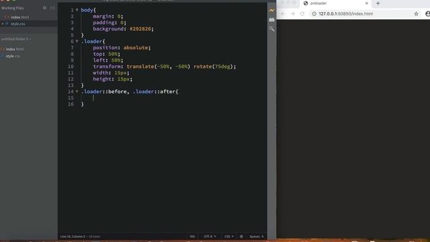Click the 'height' property on line 12
430x242 pixels.
[102, 79]
